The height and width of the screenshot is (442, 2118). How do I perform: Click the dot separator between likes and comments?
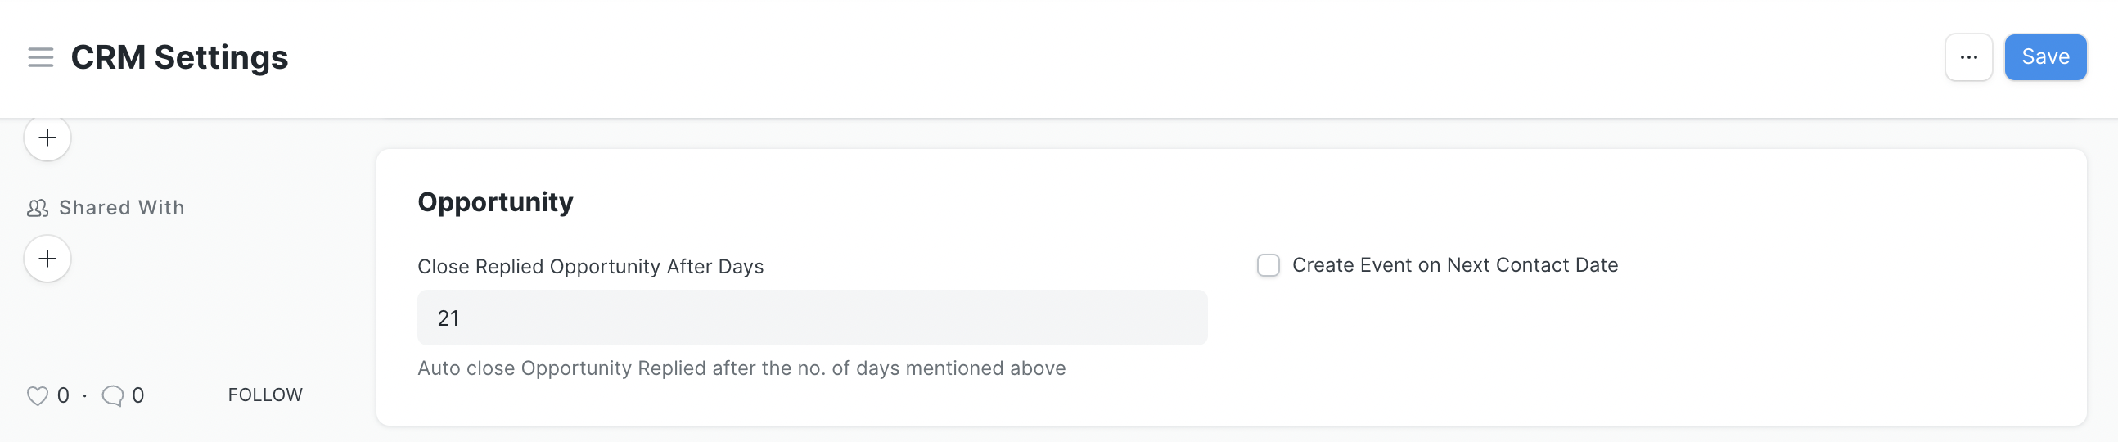[84, 396]
